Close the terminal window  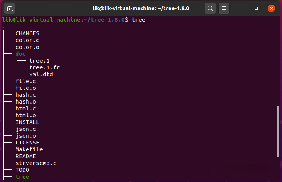pyautogui.click(x=271, y=8)
